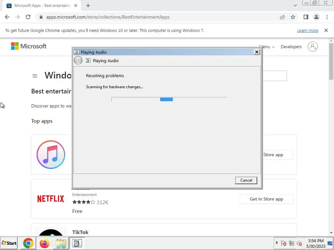
Task: Click Action Center flag tray icon
Action: (283, 243)
